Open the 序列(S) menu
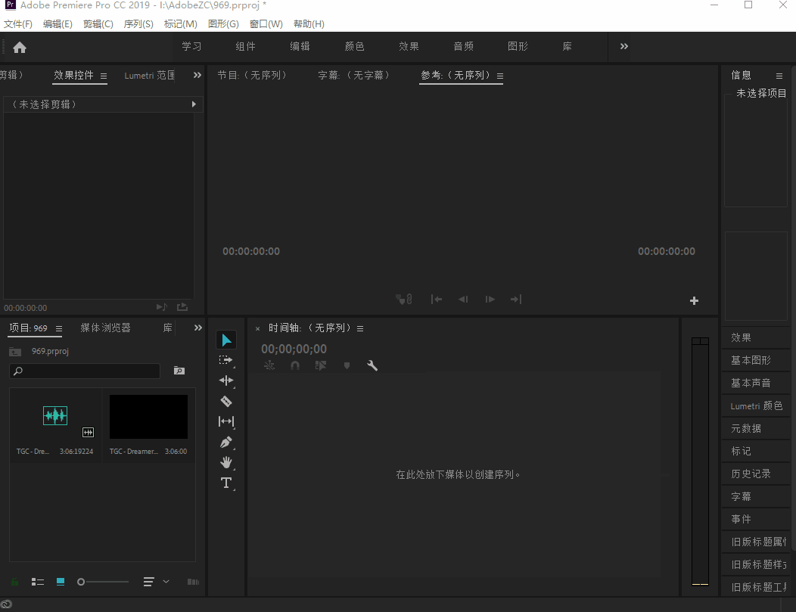 (x=138, y=23)
